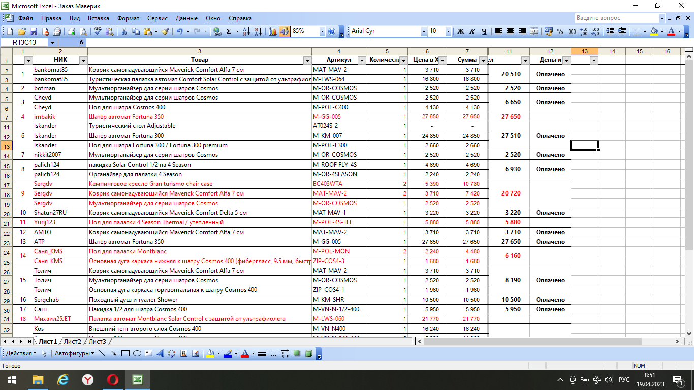Toggle Italic formatting (К)
This screenshot has height=390, width=694.
[x=472, y=31]
